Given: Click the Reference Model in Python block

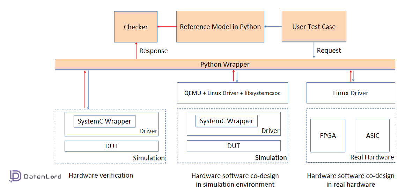Looking at the screenshot, I should [x=220, y=27].
